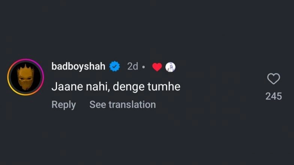Click the 2d timestamp of the comment
The image size is (294, 165).
132,67
